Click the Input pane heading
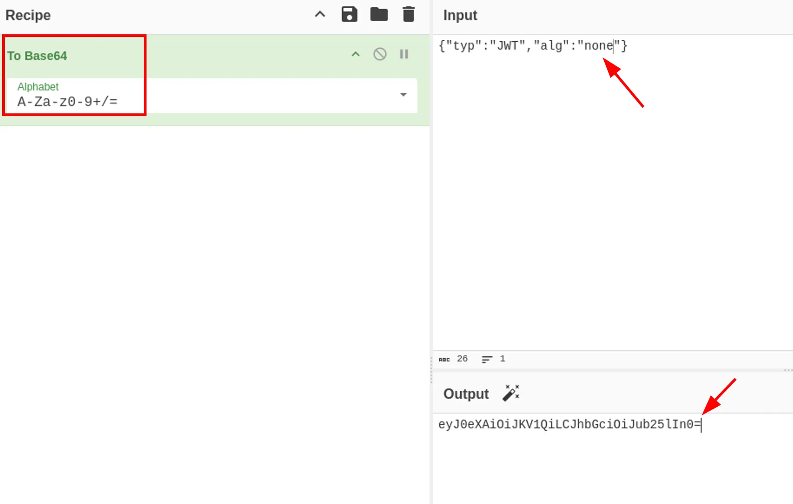 tap(460, 15)
